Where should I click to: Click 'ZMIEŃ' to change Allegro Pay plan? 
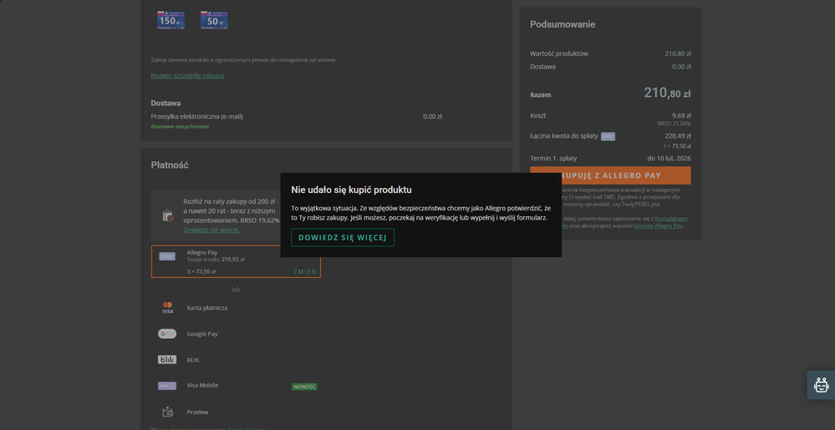[305, 271]
